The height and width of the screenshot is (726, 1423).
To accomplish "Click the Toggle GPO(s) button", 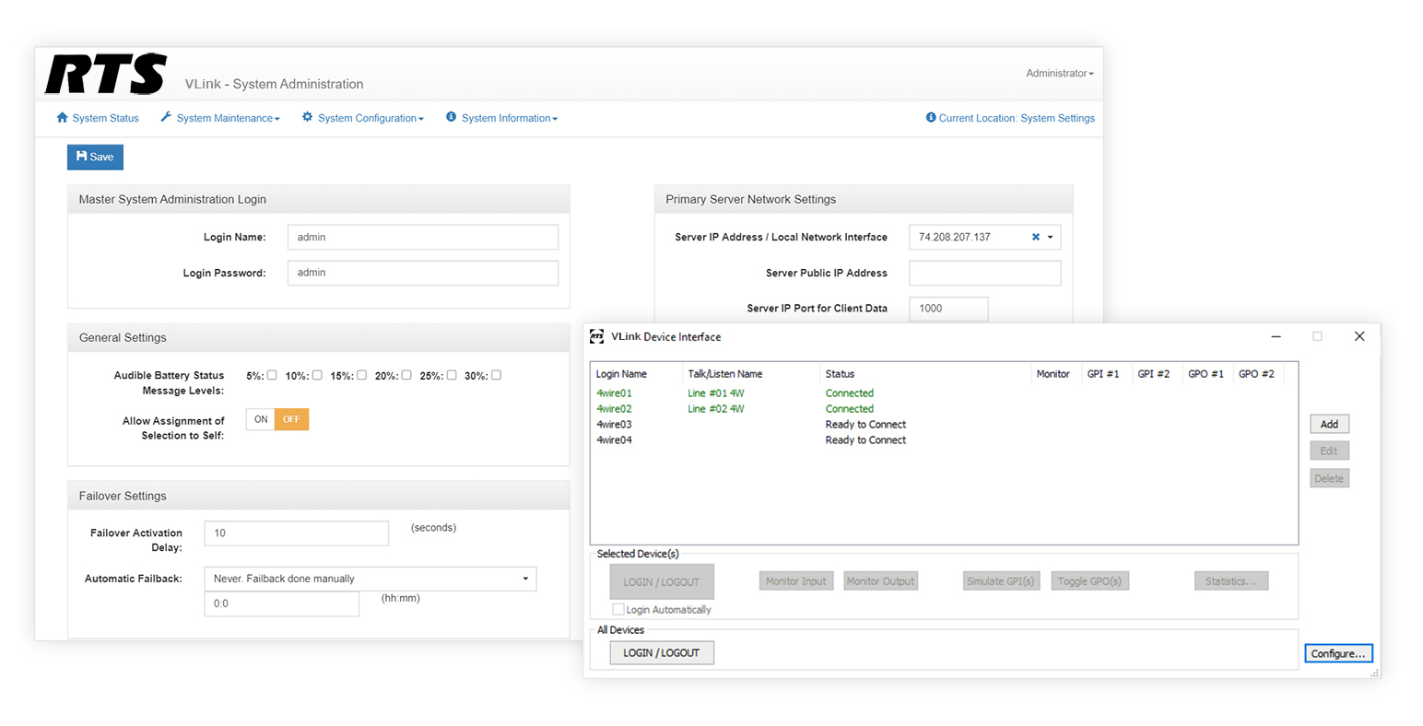I will pos(1089,581).
